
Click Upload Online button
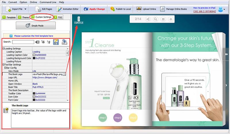pos(146,9)
